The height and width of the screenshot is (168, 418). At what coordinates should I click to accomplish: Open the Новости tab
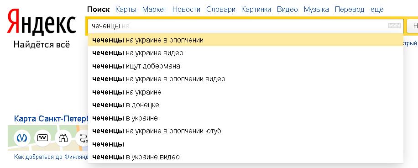click(x=186, y=10)
